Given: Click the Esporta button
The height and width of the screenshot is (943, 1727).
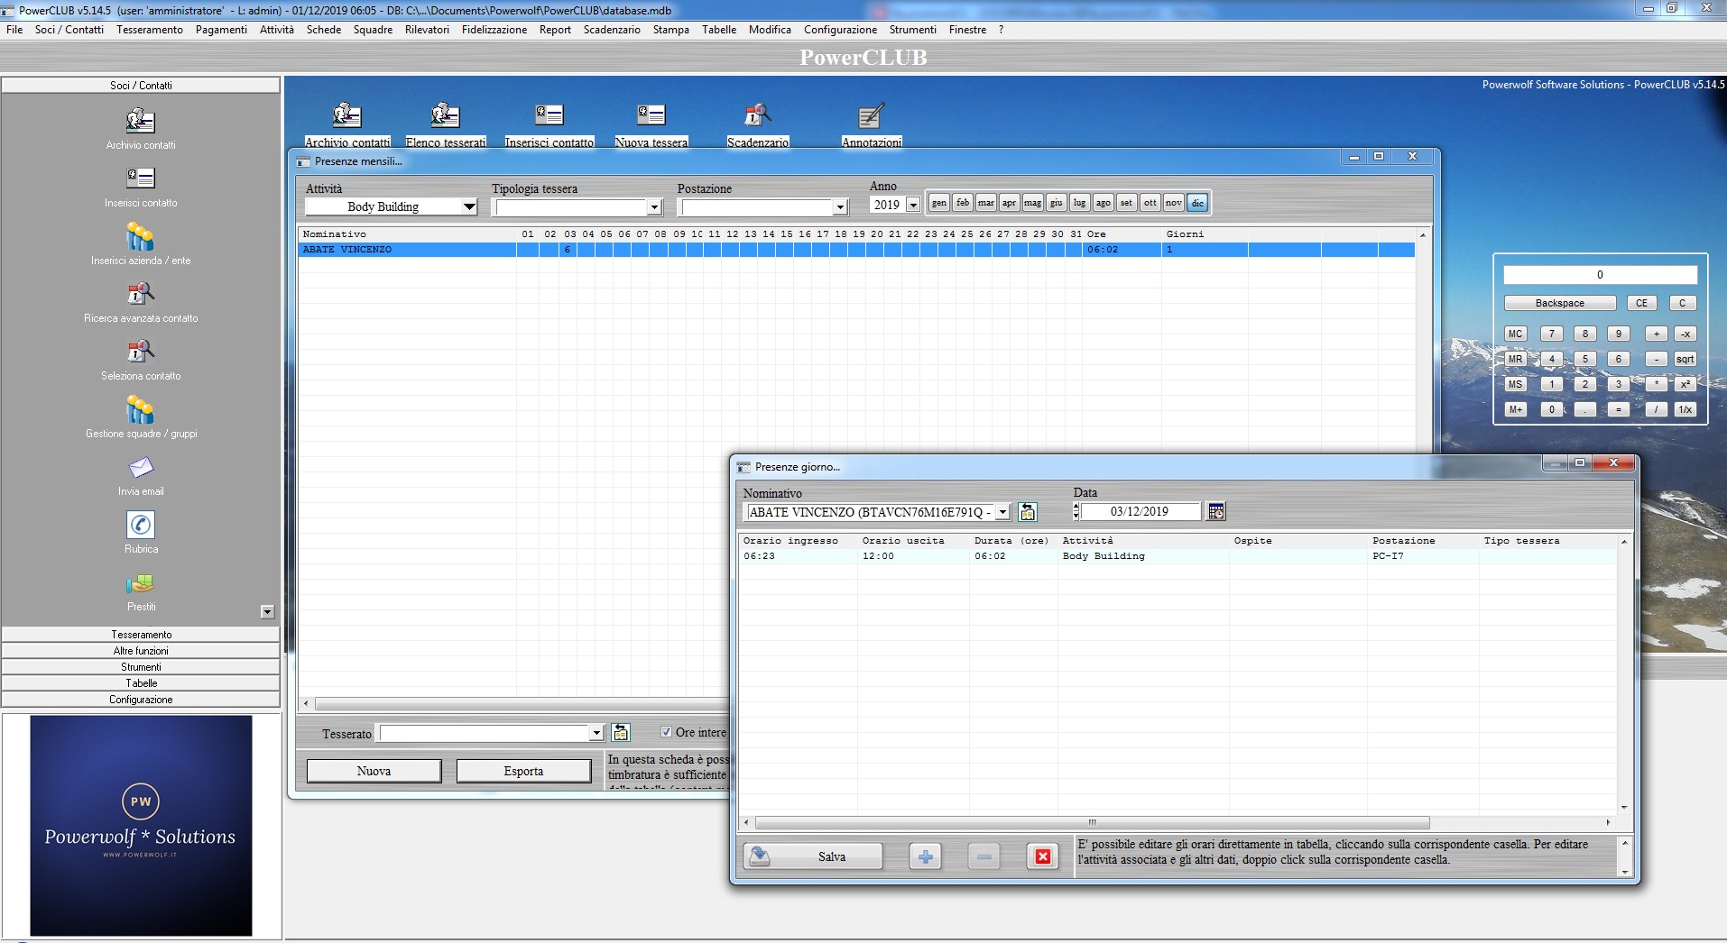Looking at the screenshot, I should [523, 771].
